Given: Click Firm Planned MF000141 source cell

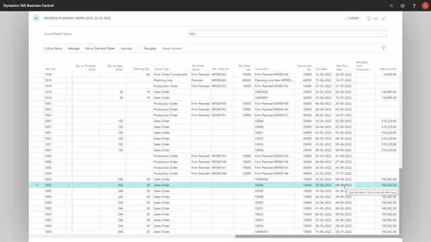Looking at the screenshot, I should (x=271, y=167).
